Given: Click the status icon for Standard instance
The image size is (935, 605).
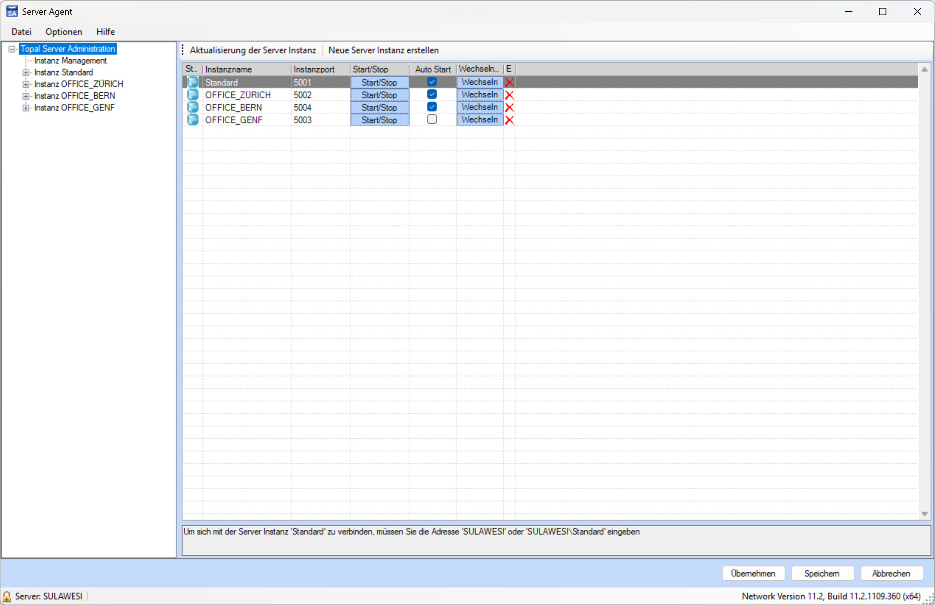Looking at the screenshot, I should coord(193,82).
